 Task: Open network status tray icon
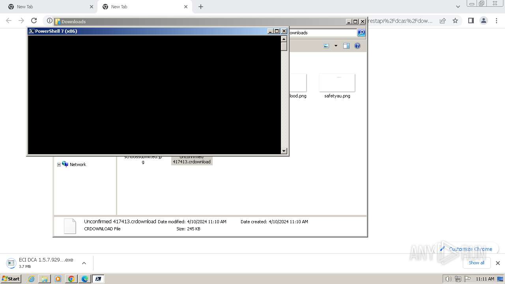pos(458,279)
